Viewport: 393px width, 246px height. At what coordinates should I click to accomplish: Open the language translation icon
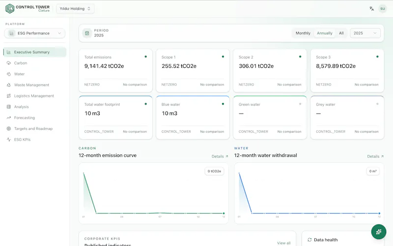tap(371, 8)
